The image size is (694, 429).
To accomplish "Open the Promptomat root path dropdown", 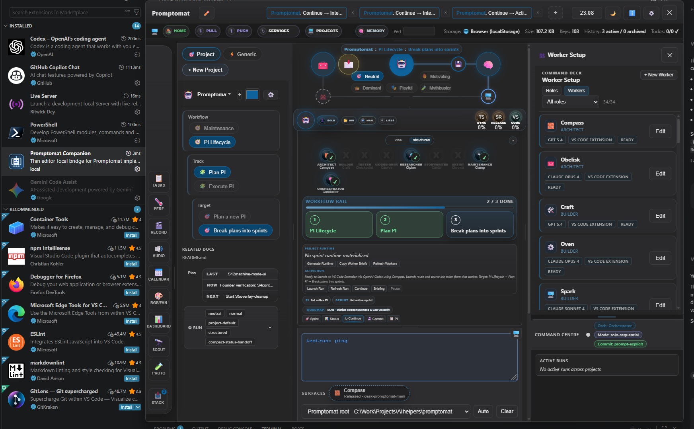I will (386, 411).
